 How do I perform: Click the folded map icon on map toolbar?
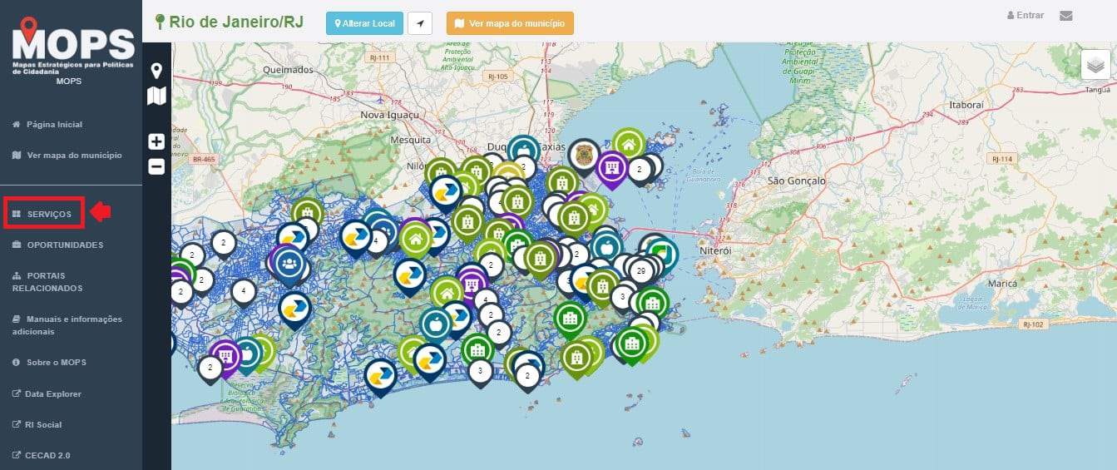[156, 96]
